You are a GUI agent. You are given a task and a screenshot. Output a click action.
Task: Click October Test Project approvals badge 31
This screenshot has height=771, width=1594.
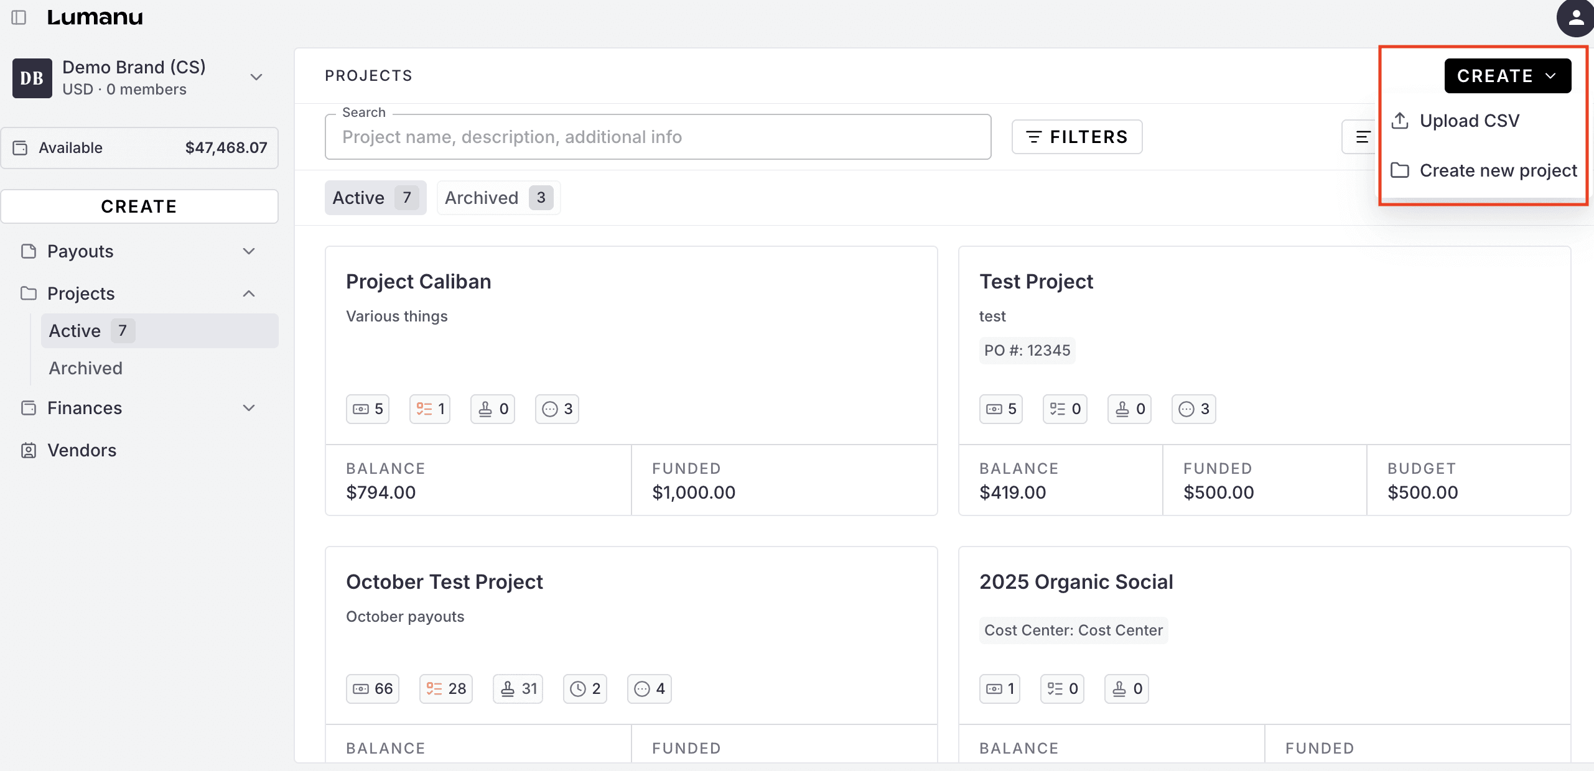pyautogui.click(x=518, y=689)
